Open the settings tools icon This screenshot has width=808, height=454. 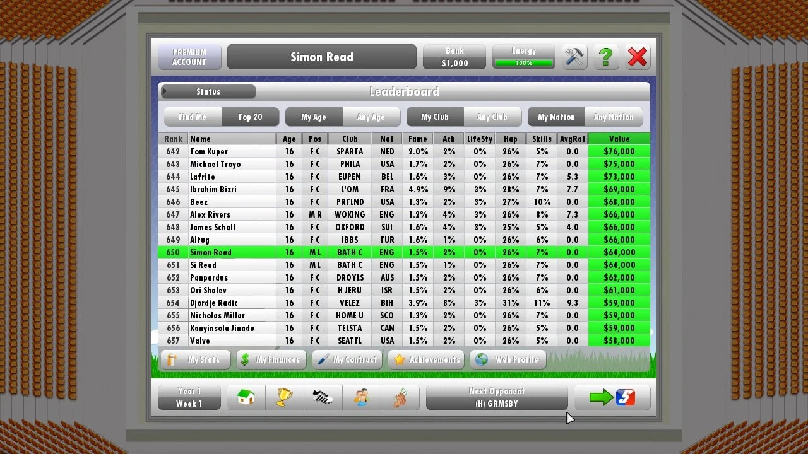tap(574, 57)
